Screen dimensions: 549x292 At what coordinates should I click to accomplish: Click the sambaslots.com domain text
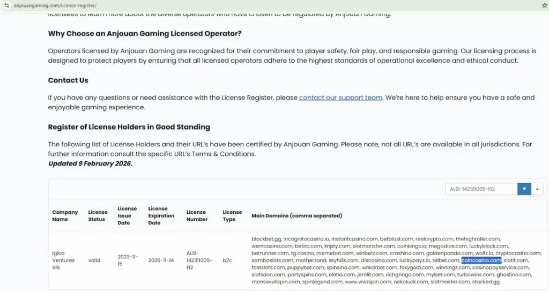272,260
